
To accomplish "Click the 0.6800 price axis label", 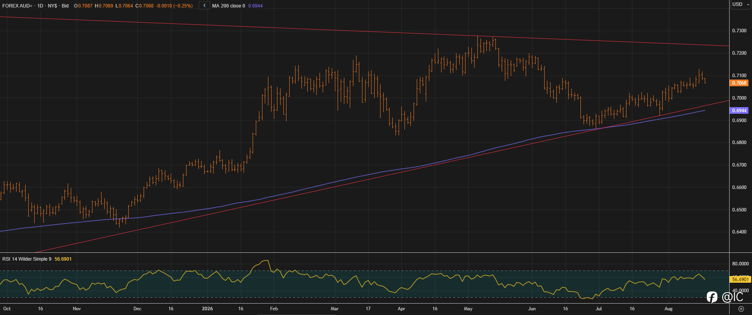I will pyautogui.click(x=739, y=143).
